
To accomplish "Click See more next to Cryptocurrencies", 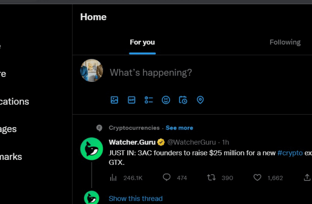I will [x=179, y=128].
